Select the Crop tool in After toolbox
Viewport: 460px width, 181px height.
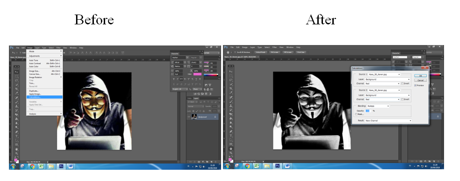(x=230, y=89)
